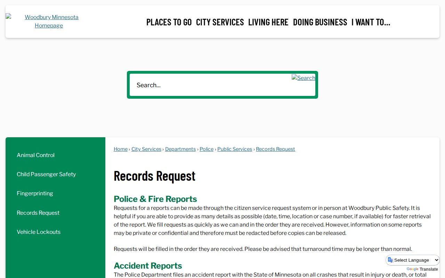Click the Public Services breadcrumb link

point(235,149)
